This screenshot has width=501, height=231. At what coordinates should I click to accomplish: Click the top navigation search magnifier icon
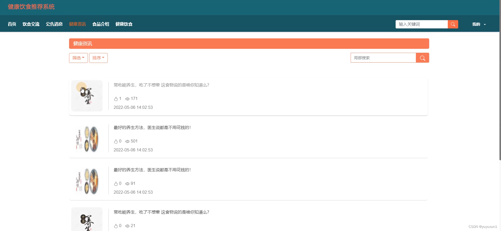click(x=453, y=24)
